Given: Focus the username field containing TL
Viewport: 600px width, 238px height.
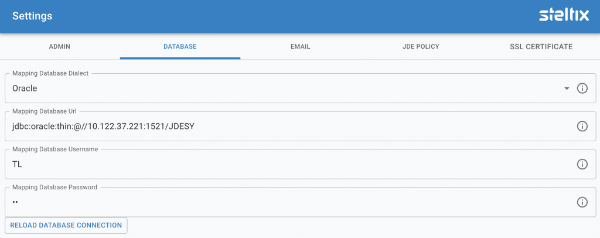Looking at the screenshot, I should coord(281,164).
